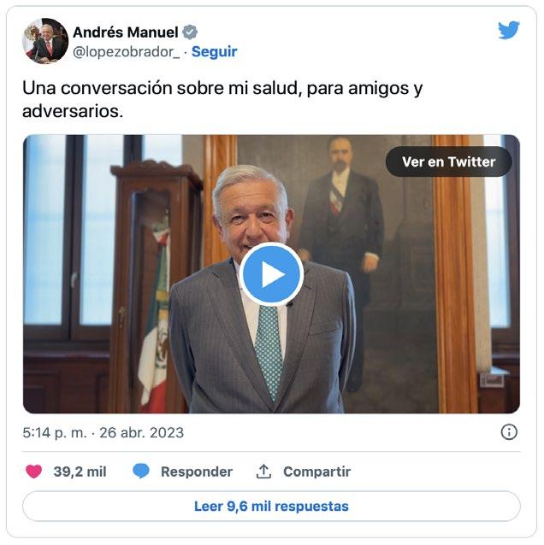
Task: Click the blue verified badge
Action: point(190,32)
